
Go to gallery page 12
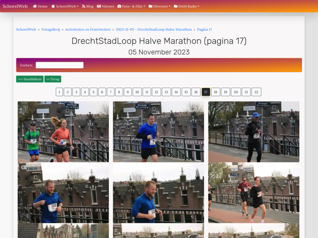tap(156, 92)
